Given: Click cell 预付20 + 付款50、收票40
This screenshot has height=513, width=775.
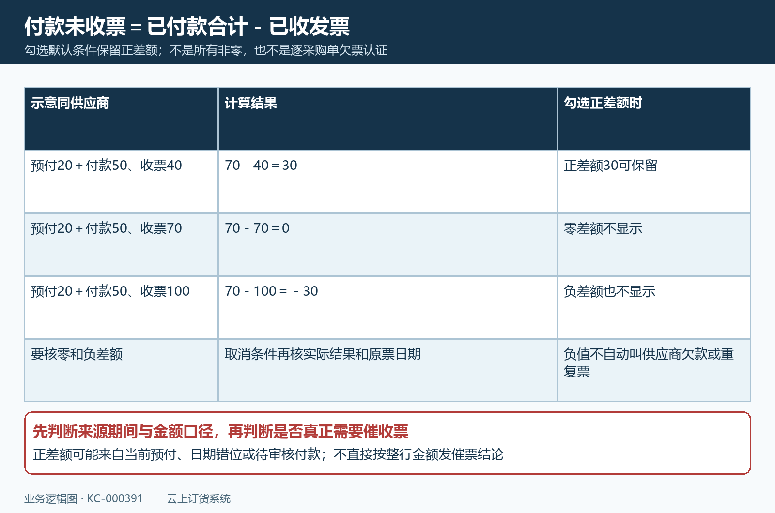Looking at the screenshot, I should (121, 181).
